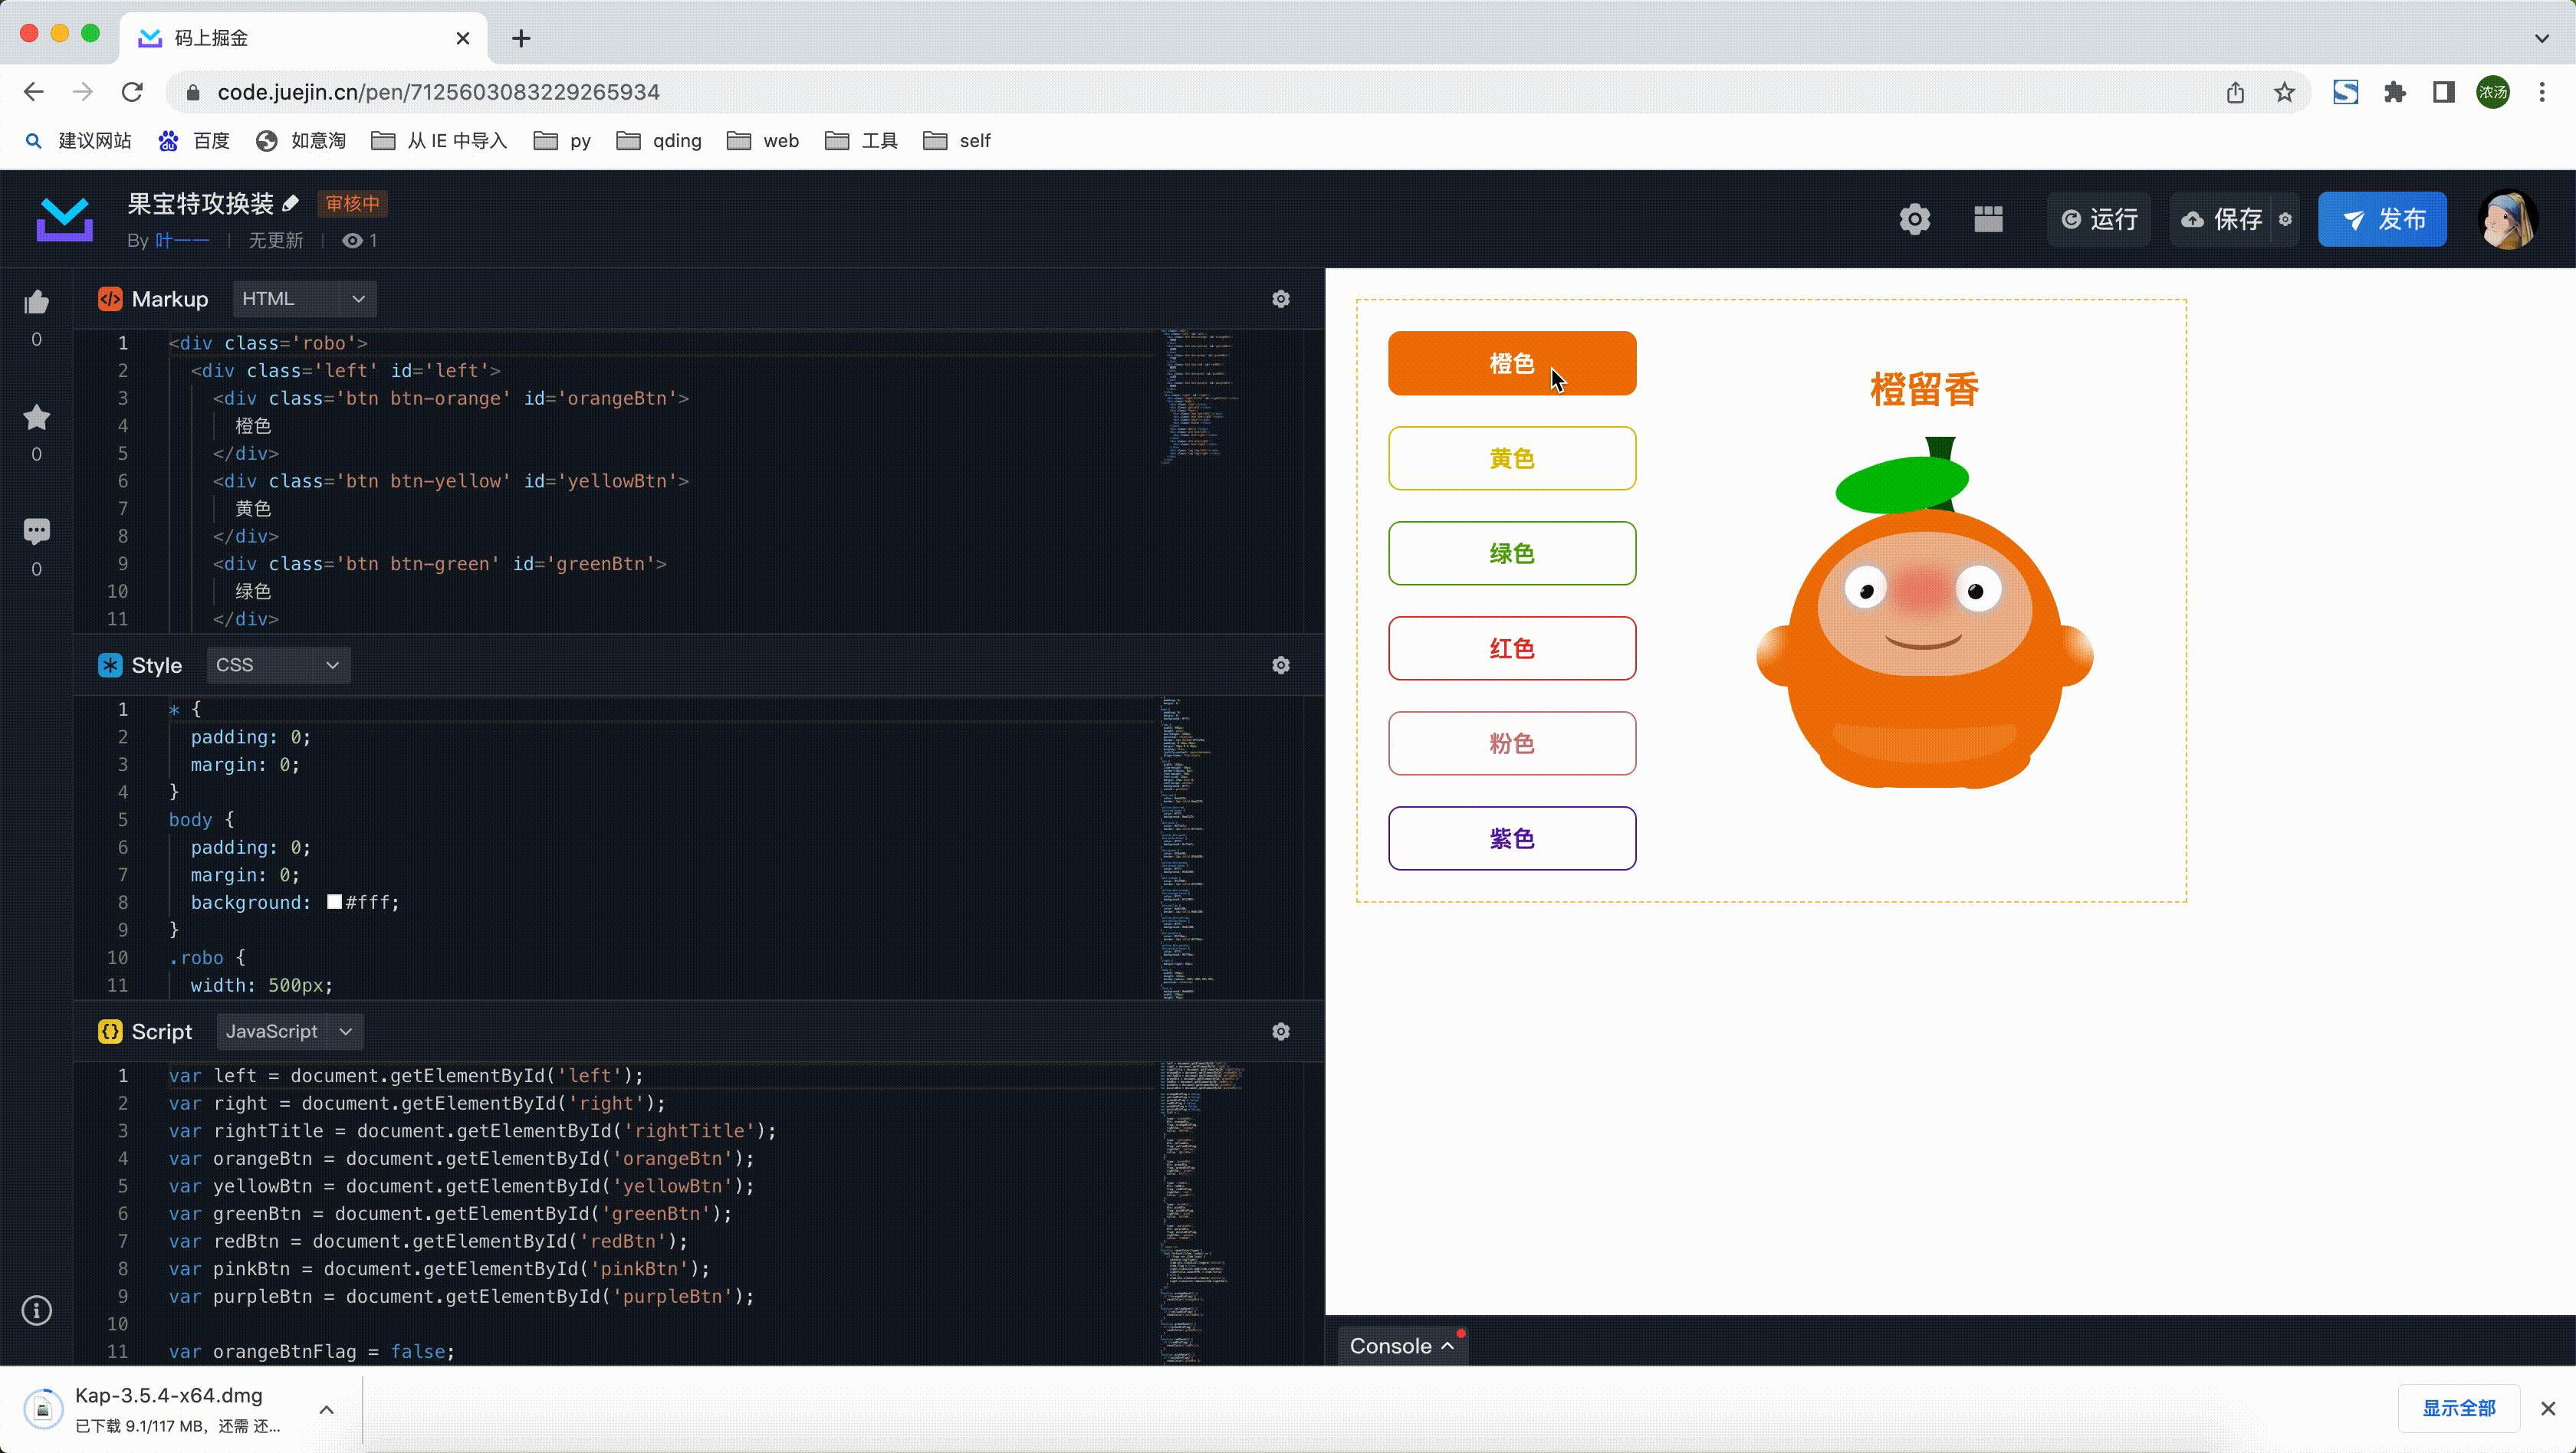Open Markup panel settings gear
This screenshot has width=2576, height=1453.
1280,299
